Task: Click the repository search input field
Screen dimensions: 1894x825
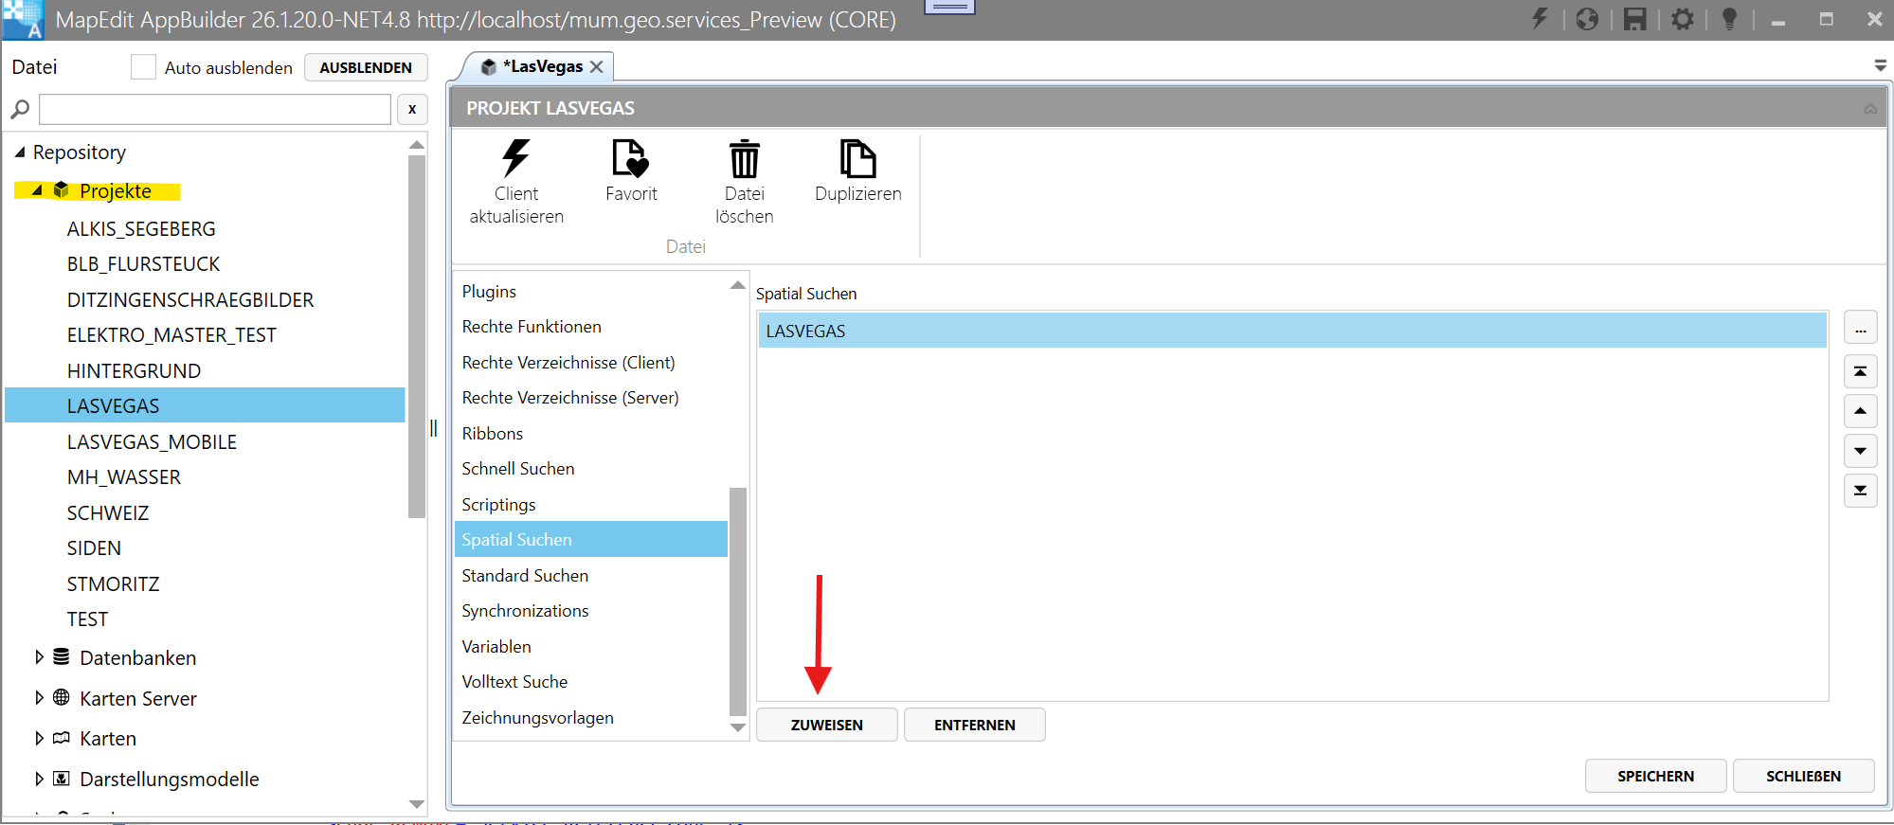Action: 214,109
